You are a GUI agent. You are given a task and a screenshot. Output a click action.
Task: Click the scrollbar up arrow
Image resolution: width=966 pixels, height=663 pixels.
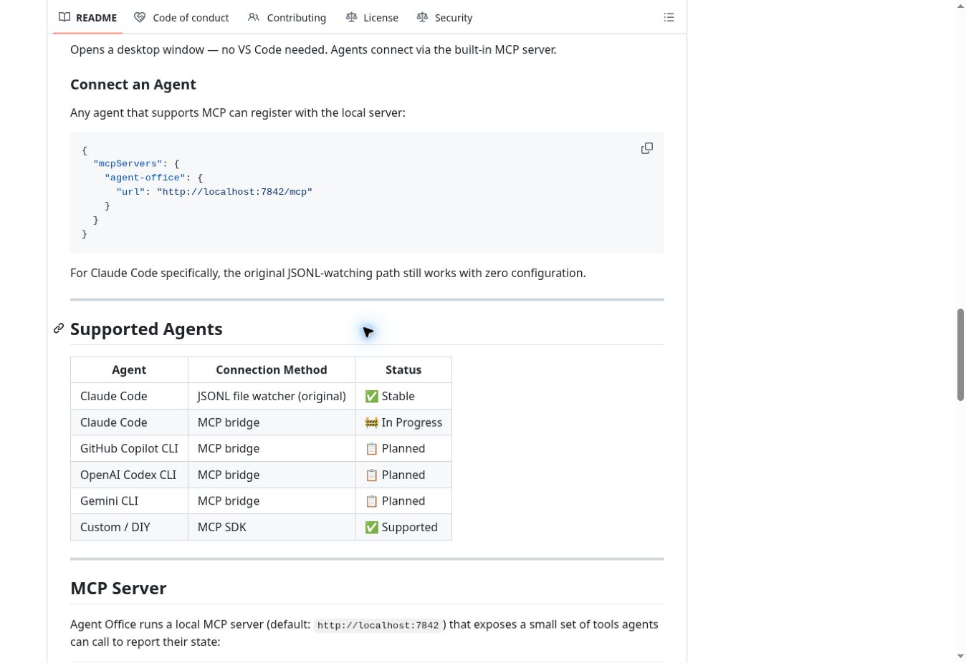960,6
